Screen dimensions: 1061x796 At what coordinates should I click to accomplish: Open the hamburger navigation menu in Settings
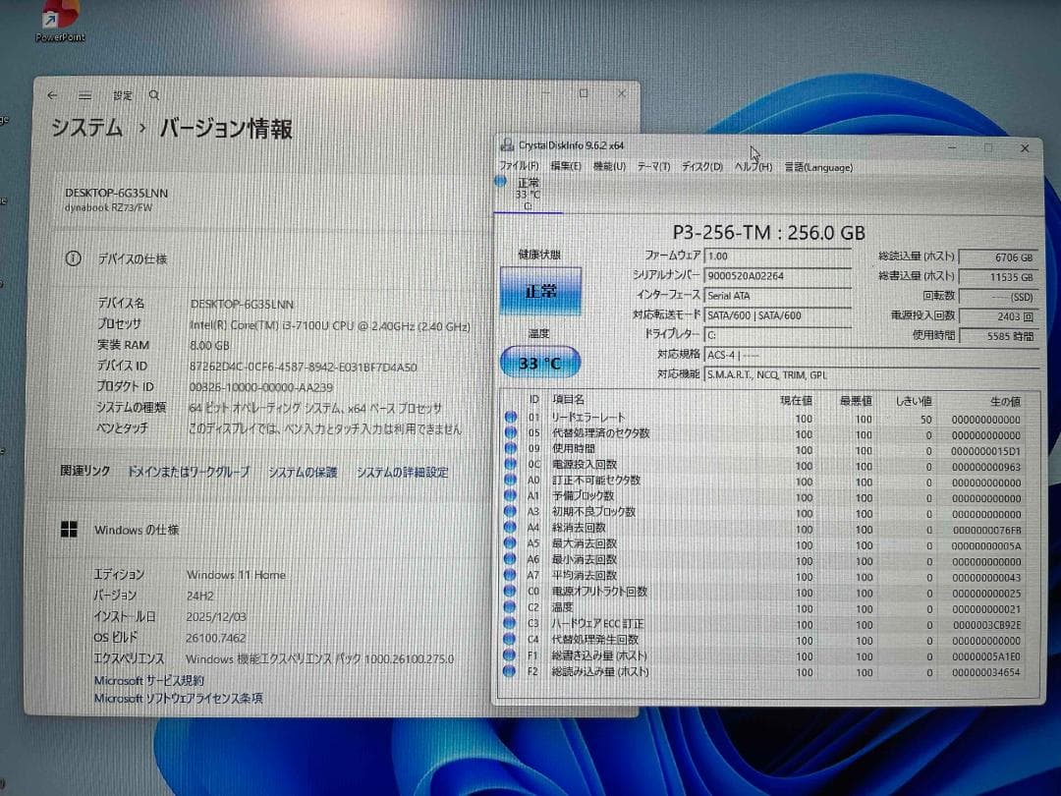coord(85,94)
